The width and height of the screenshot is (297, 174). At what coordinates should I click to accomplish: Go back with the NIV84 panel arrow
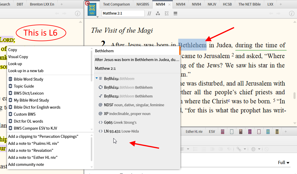(x=271, y=13)
